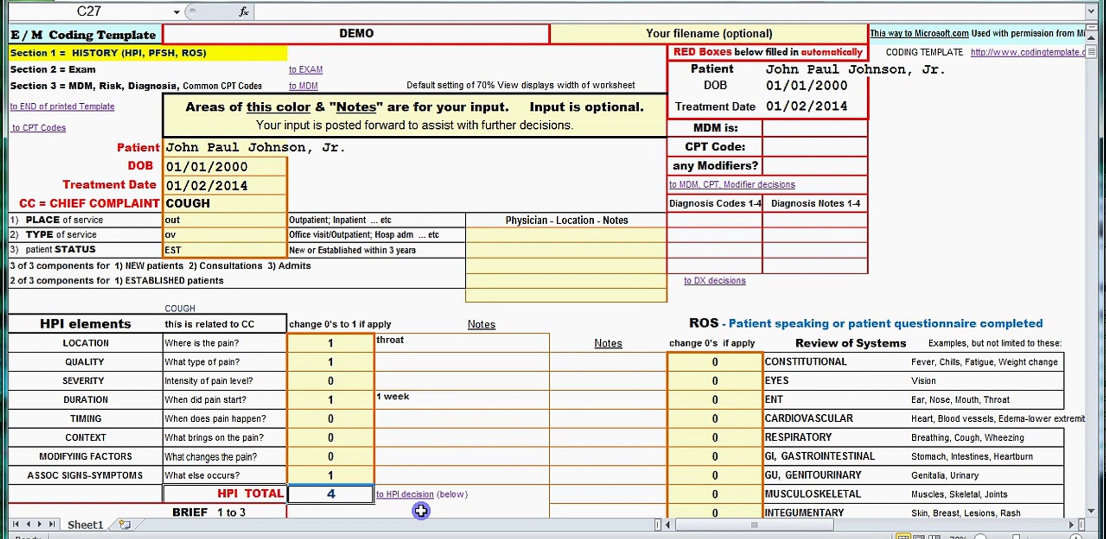Expand the formula bar with right arrow
The image size is (1106, 539).
click(x=1091, y=11)
